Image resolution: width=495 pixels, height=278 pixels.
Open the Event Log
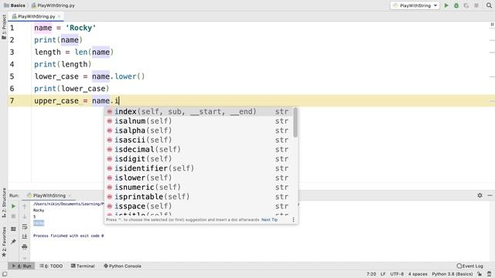(x=469, y=266)
